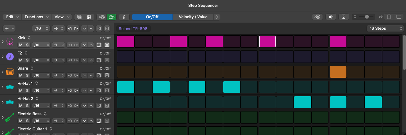This screenshot has height=135, width=406.
Task: Click pattern-wide randomize dice in header
Action: click(x=99, y=28)
